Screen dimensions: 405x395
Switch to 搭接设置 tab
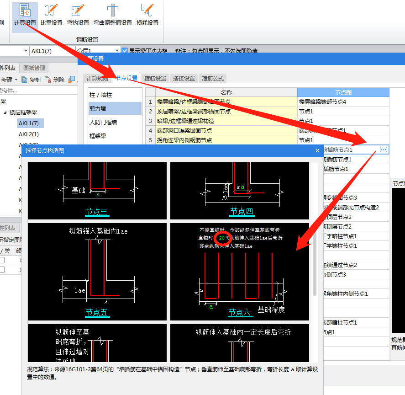184,78
